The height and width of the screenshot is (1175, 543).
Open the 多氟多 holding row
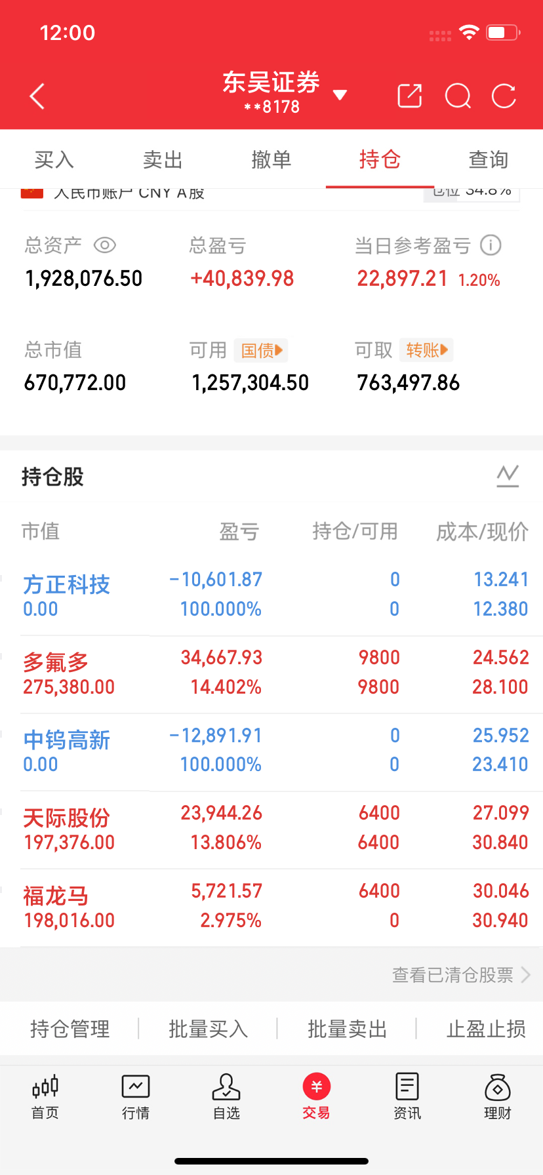click(x=271, y=673)
